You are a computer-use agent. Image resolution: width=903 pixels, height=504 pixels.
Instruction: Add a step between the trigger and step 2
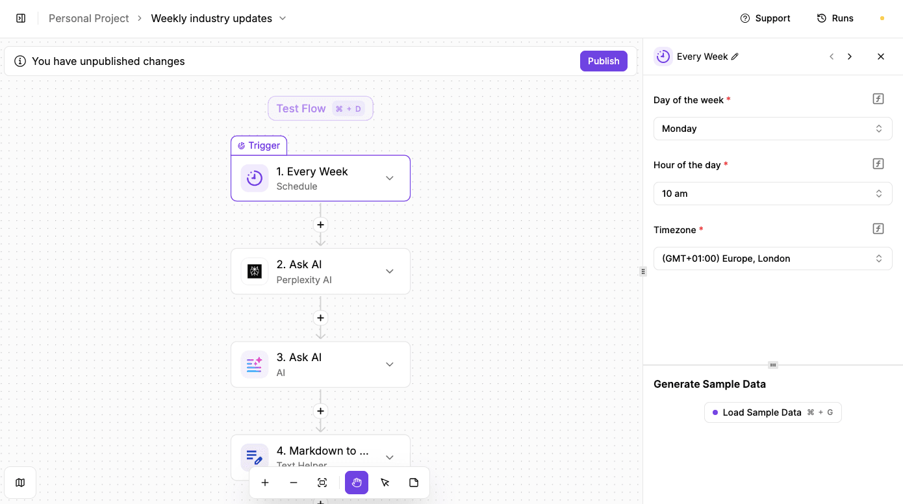coord(320,224)
